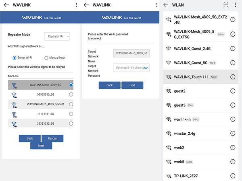Open info for WAVLINK_Guest_2.4G

pyautogui.click(x=233, y=49)
